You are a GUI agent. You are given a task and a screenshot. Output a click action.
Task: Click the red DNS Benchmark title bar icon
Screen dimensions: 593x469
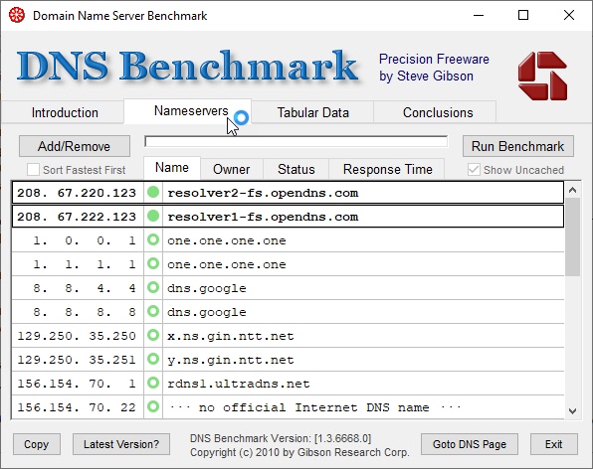point(17,16)
